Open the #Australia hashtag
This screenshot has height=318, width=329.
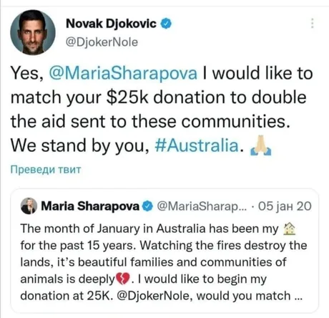tap(197, 145)
